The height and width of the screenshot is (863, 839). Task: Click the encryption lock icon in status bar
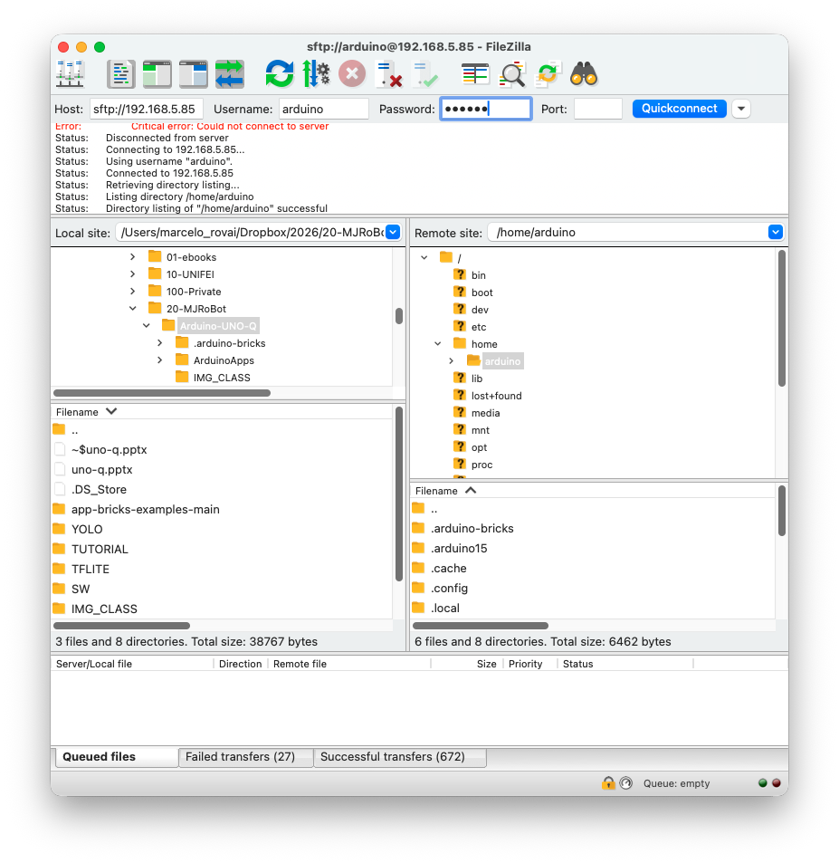coord(608,783)
